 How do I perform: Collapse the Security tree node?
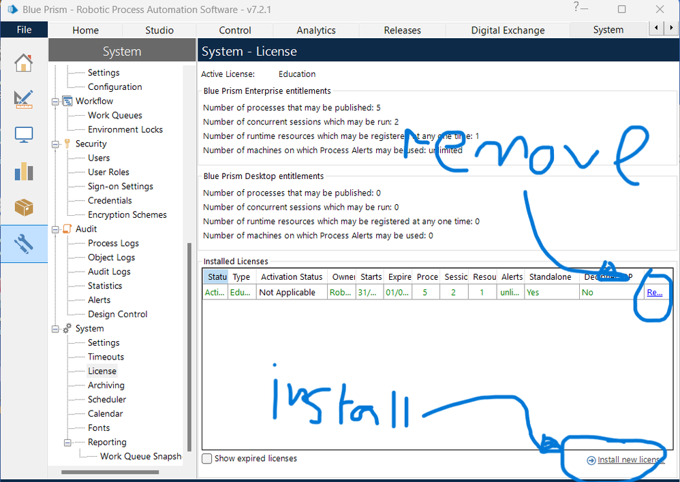(55, 144)
